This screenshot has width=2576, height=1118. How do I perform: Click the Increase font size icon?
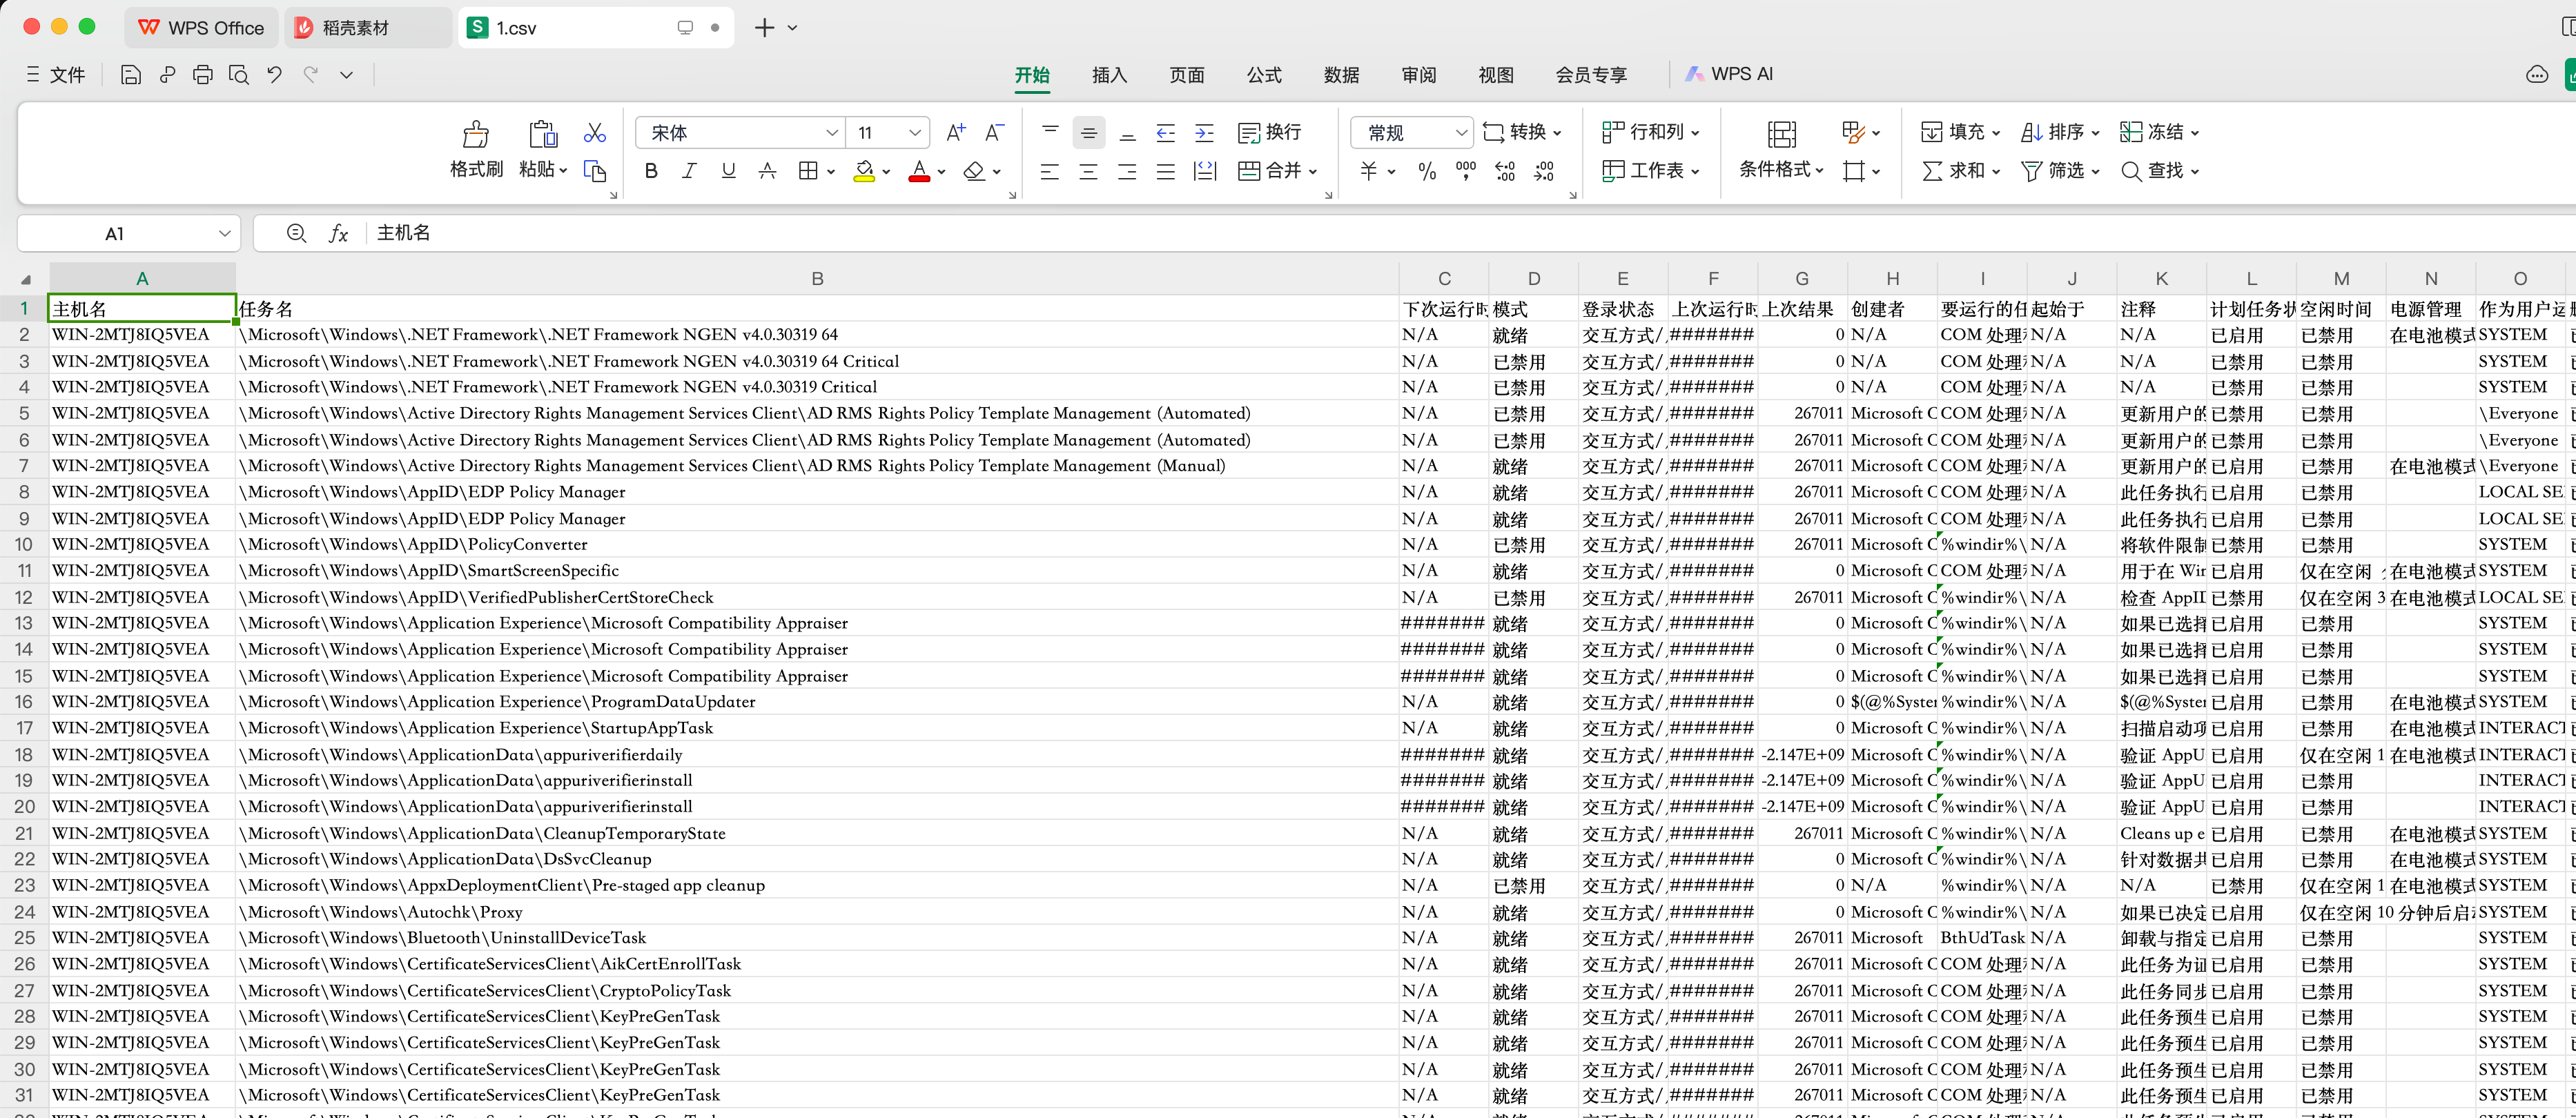coord(955,132)
